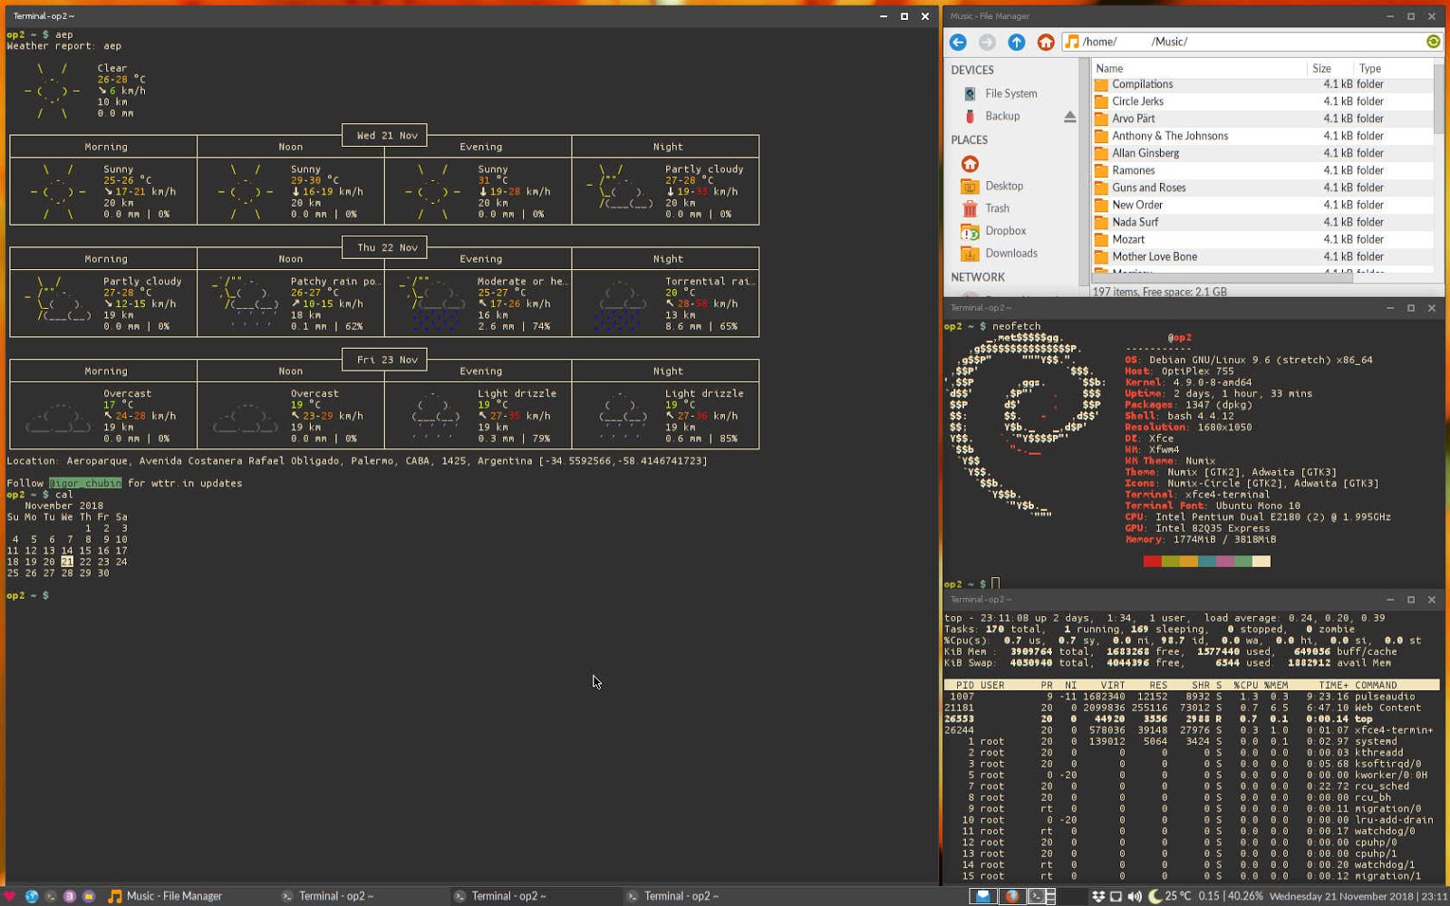Image resolution: width=1450 pixels, height=906 pixels.
Task: Switch to Music - File Manager via taskbar
Action: click(172, 896)
